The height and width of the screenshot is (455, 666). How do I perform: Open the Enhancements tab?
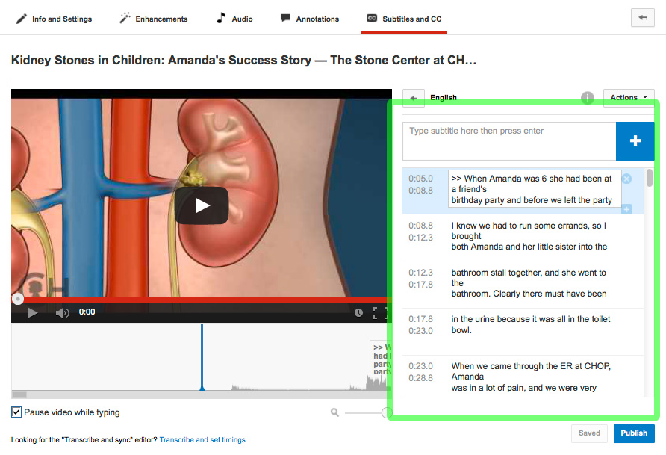[x=154, y=19]
